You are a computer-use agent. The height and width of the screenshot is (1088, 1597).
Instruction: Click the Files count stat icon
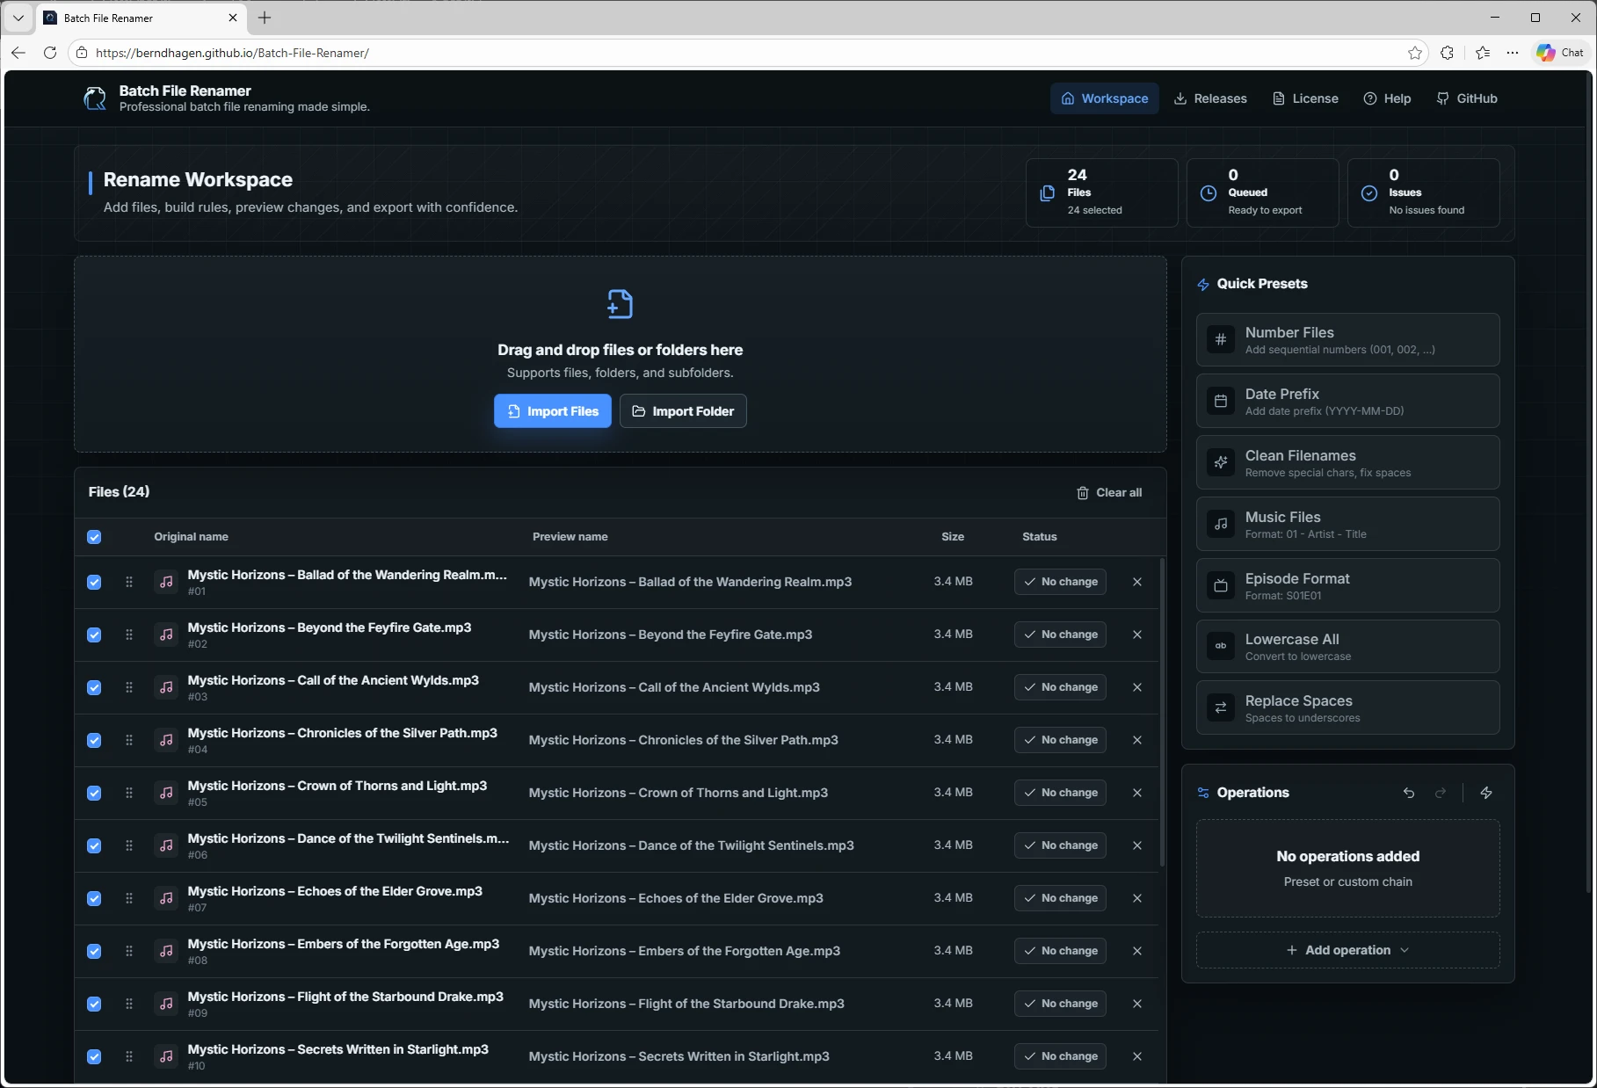[1048, 193]
